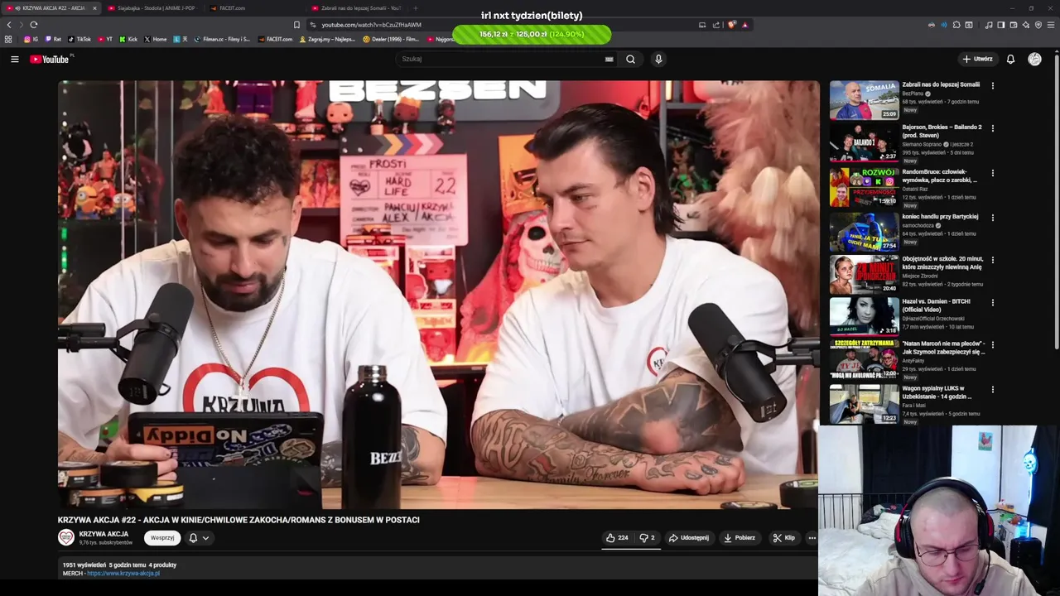Open the Kick bookmark

[128, 39]
